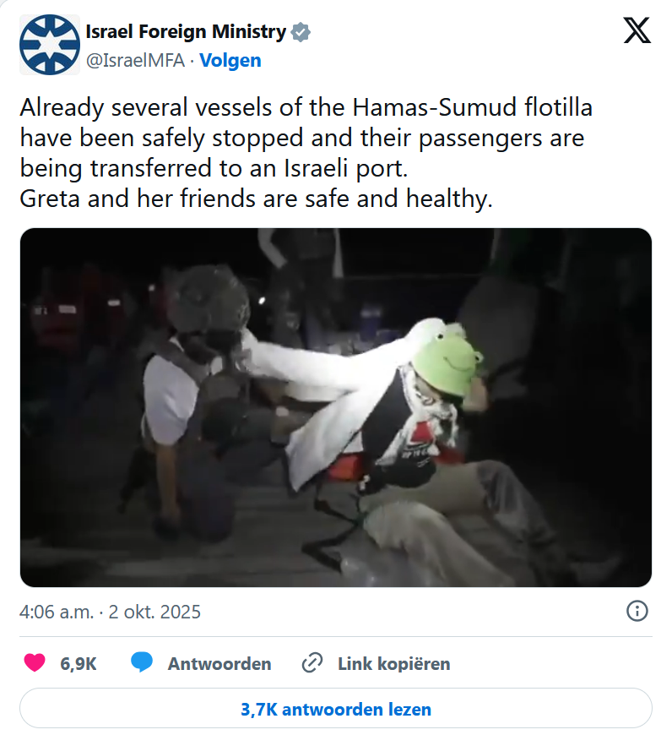Open the tweet timestamp 4:06 a.m.
Image resolution: width=661 pixels, height=735 pixels.
[x=57, y=612]
